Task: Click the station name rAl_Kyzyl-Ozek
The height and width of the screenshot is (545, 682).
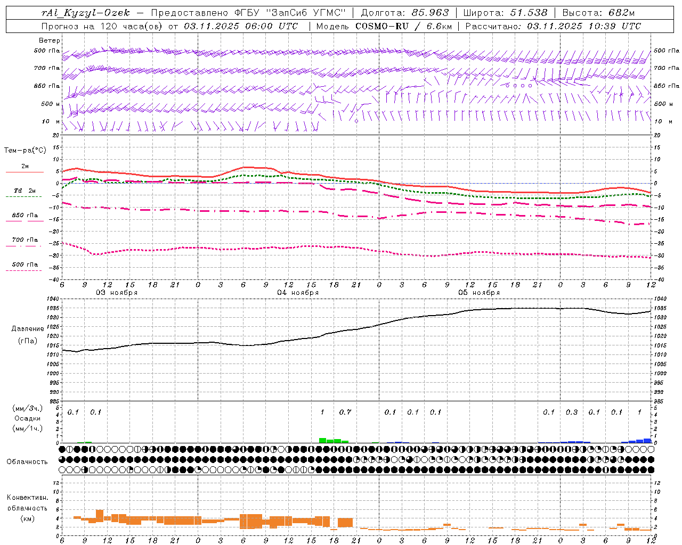Action: click(85, 13)
